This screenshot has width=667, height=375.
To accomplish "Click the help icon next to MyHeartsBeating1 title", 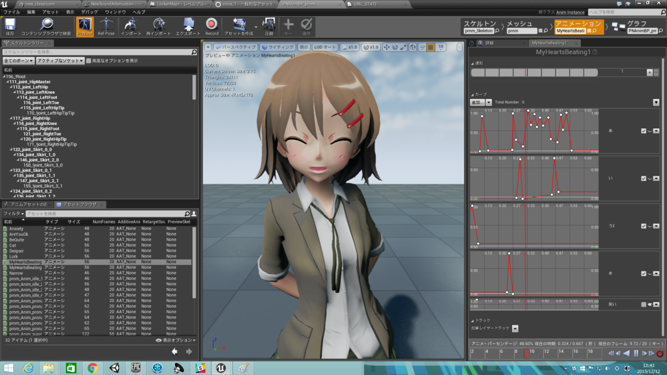I will (595, 52).
